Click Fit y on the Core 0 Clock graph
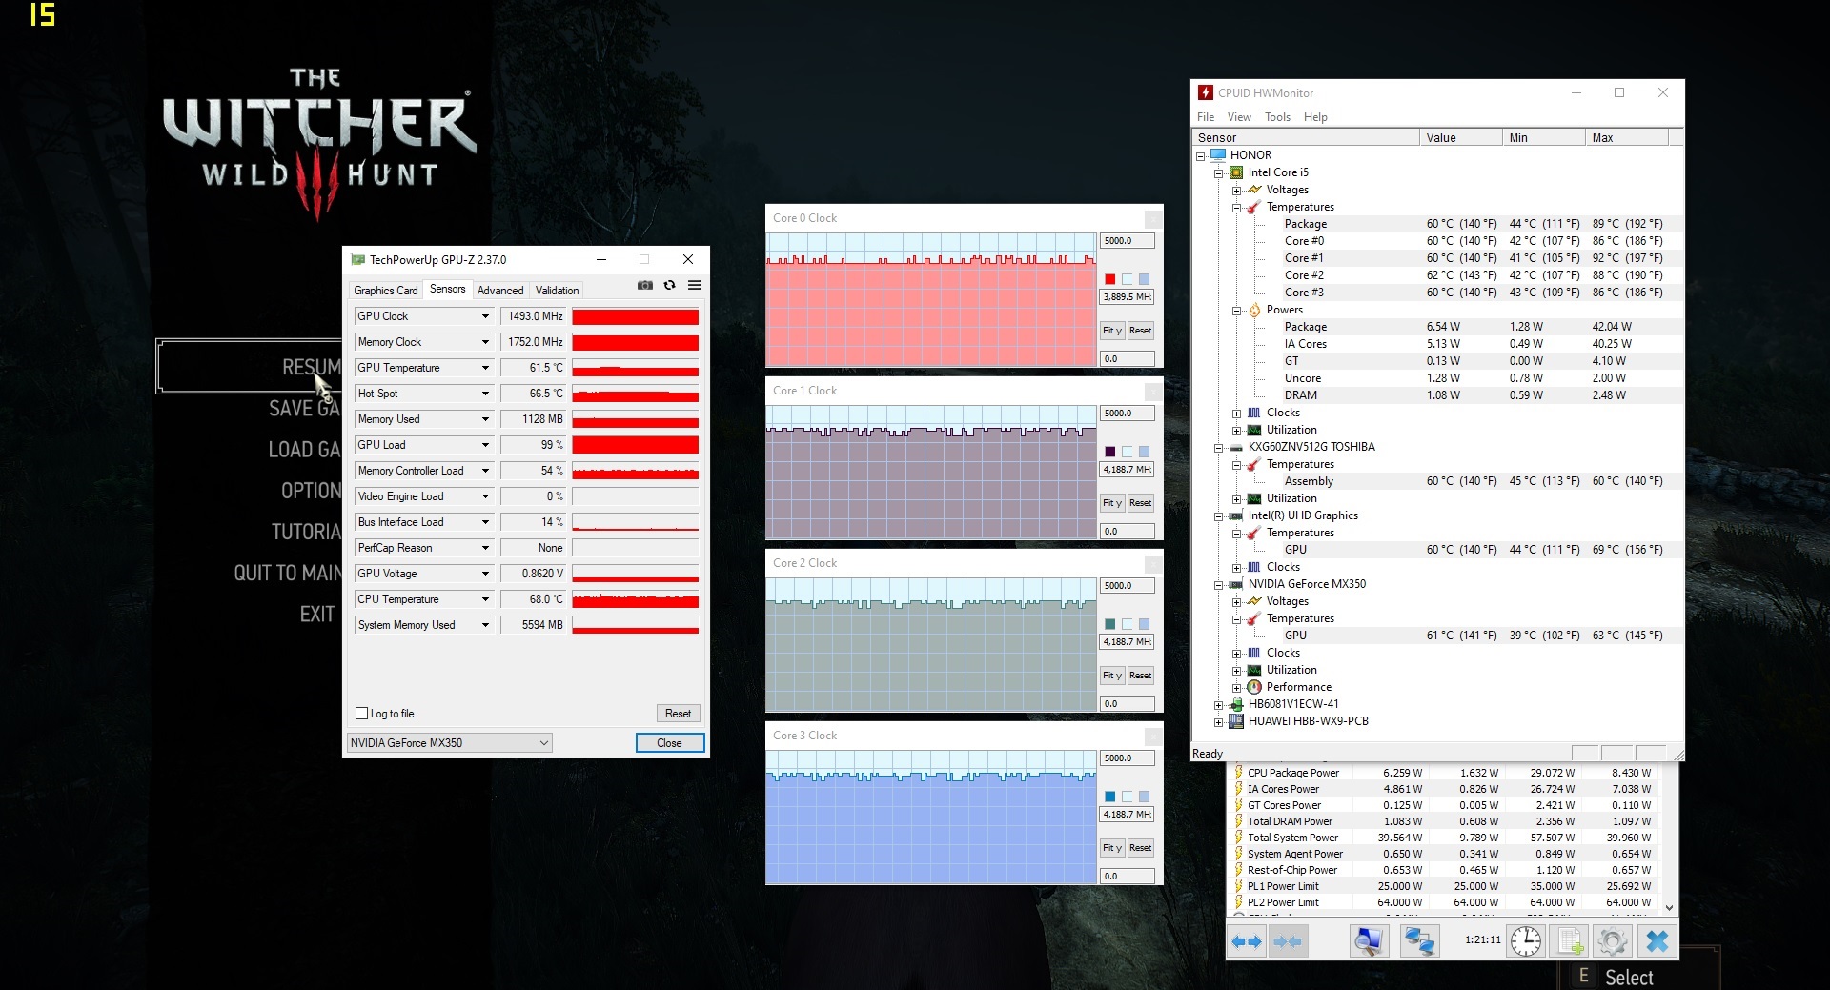The width and height of the screenshot is (1830, 990). 1112,331
